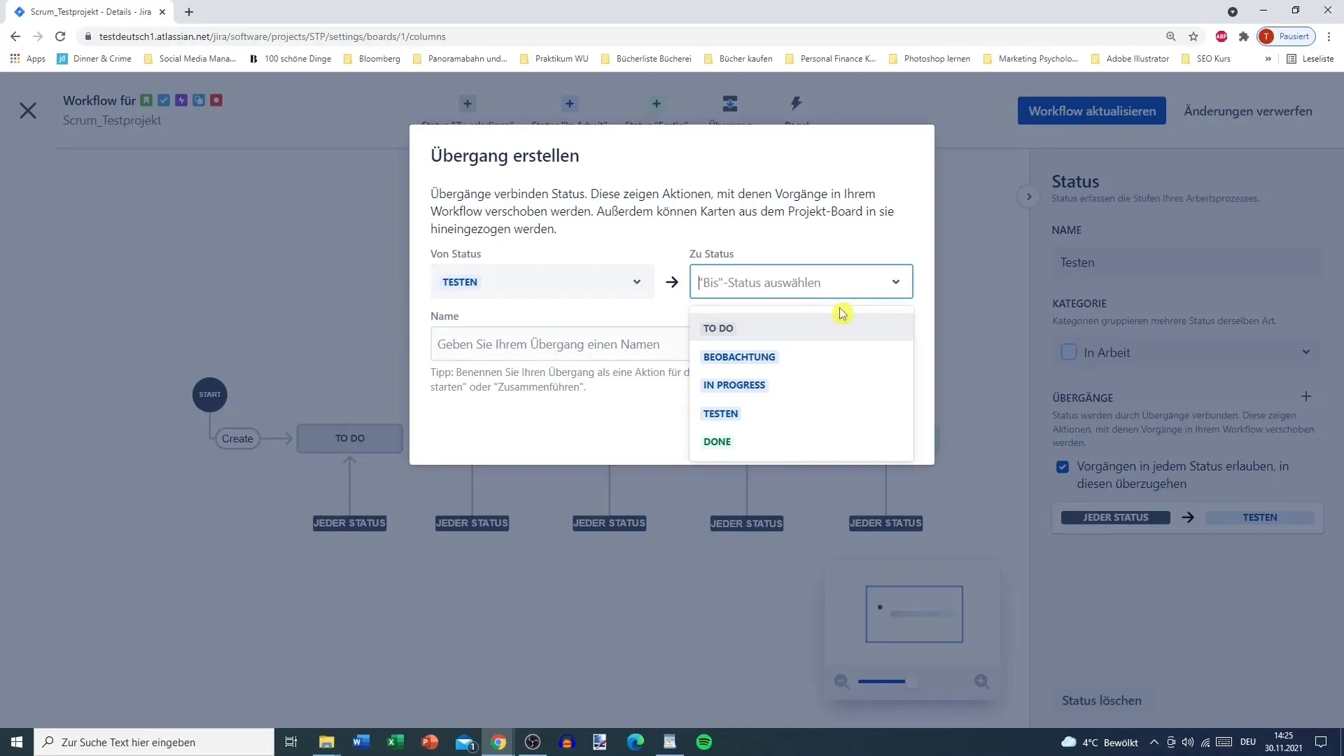
Task: Adjust the diagram zoom slider handle
Action: tap(912, 681)
